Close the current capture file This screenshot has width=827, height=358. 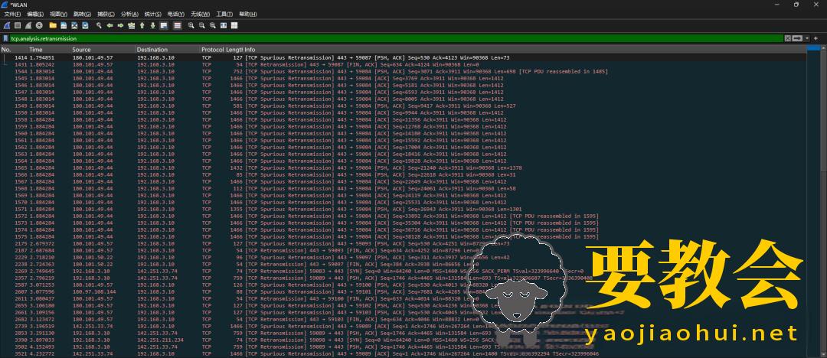tap(74, 25)
